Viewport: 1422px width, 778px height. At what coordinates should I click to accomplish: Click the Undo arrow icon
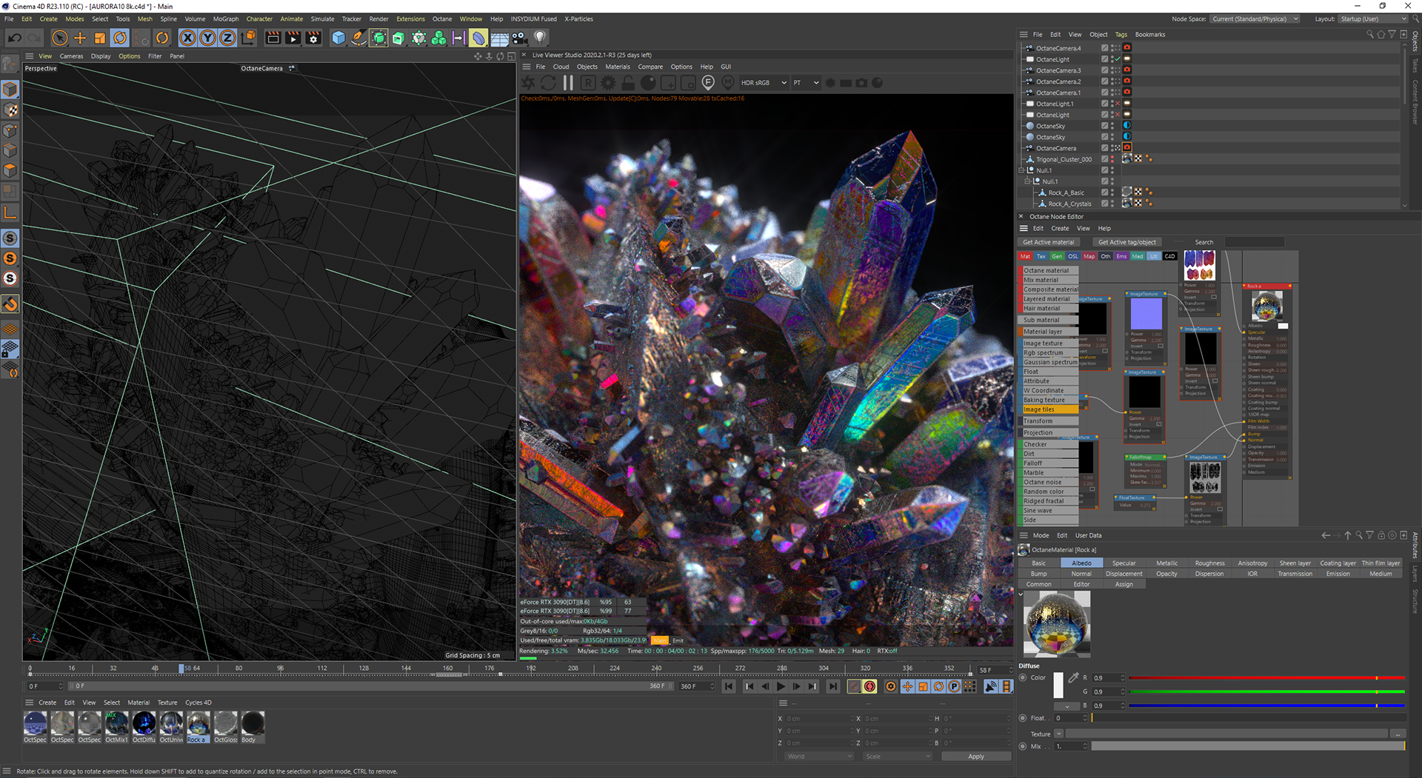(14, 38)
